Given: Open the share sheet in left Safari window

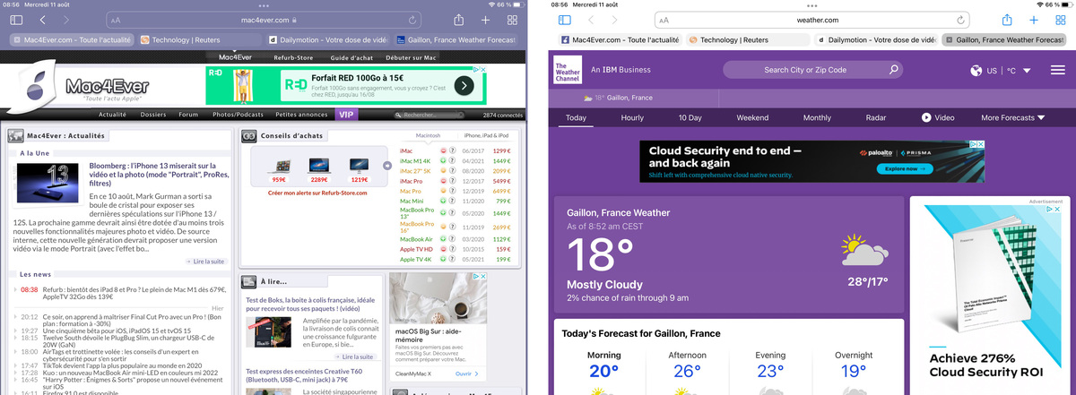Looking at the screenshot, I should [458, 20].
